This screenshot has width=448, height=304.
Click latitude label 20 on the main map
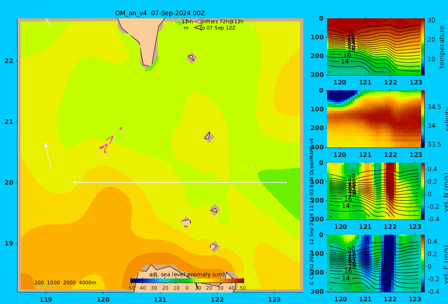tap(9, 182)
